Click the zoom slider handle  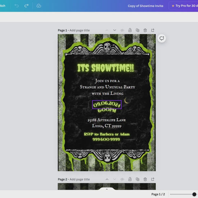pyautogui.click(x=194, y=194)
